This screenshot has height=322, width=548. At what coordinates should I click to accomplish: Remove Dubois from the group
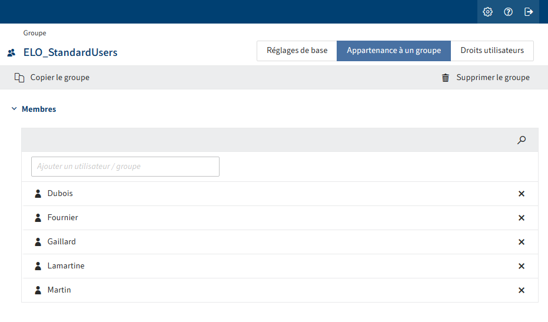coord(522,194)
